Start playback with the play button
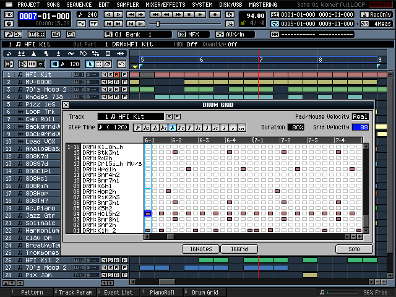Image resolution: width=396 pixels, height=297 pixels. [x=200, y=15]
